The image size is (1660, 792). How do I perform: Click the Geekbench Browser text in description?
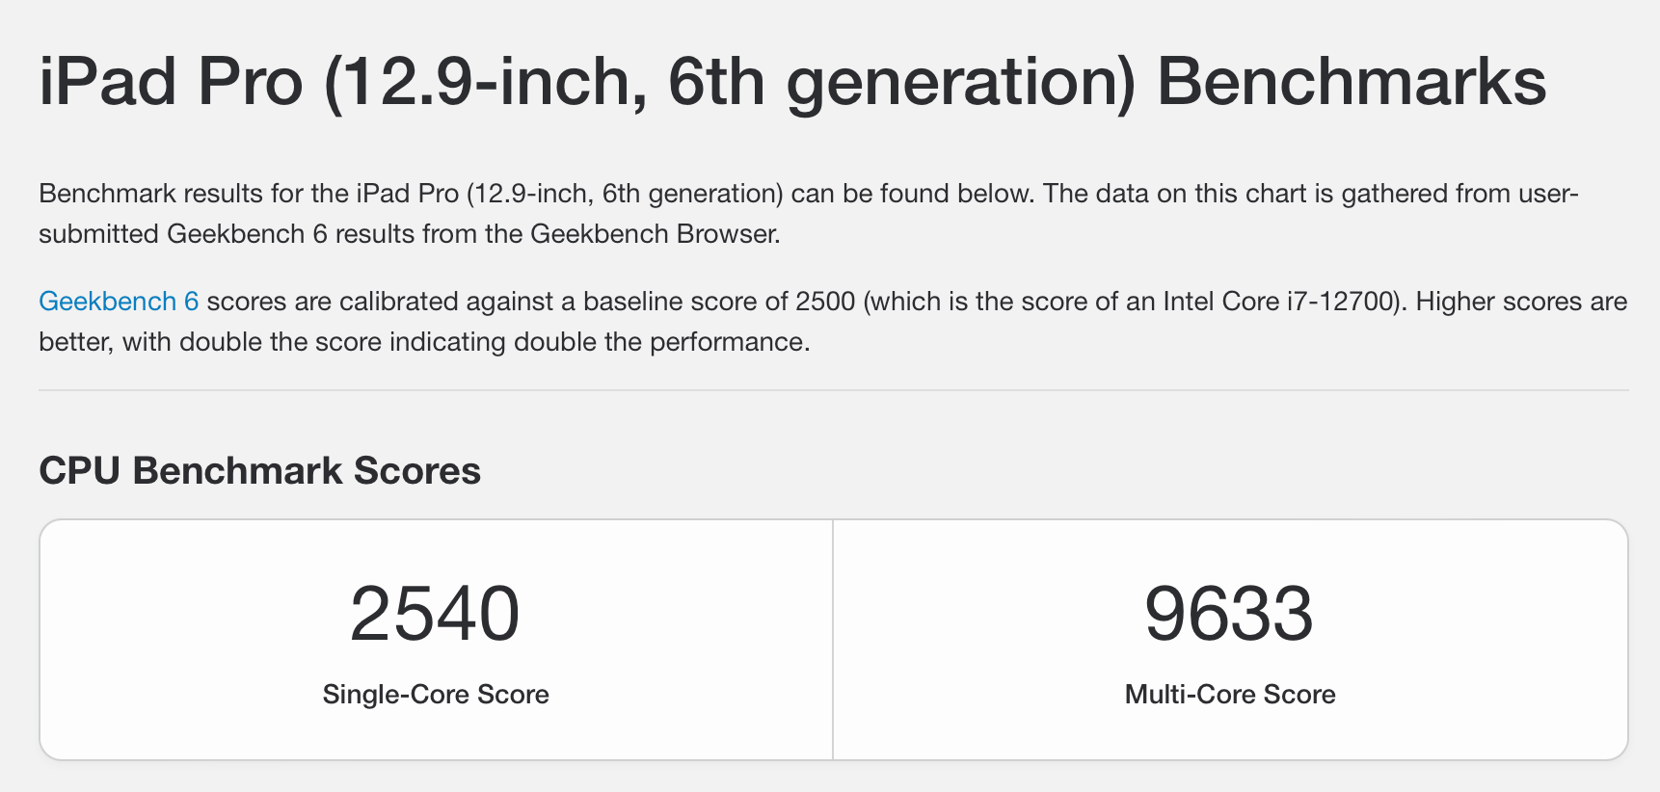(655, 234)
